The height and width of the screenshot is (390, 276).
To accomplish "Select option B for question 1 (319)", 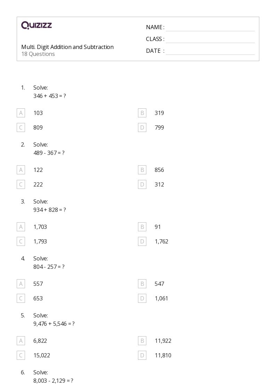I will 142,113.
